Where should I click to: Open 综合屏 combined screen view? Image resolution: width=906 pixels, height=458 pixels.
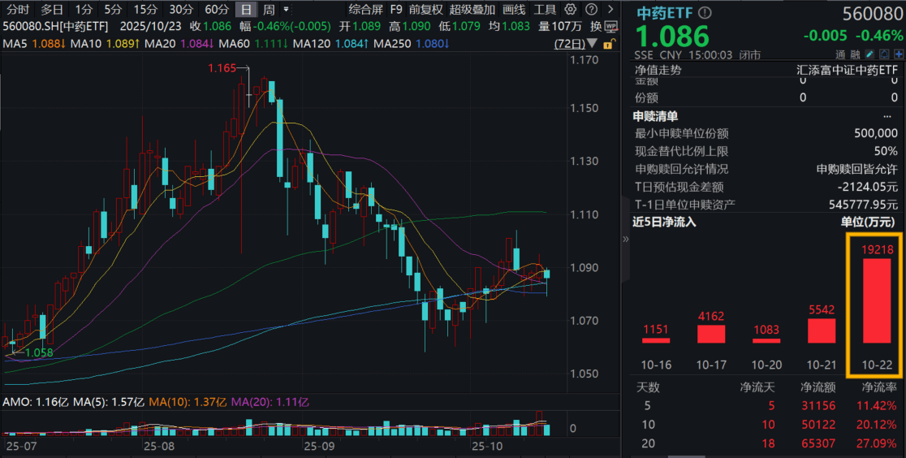(366, 9)
